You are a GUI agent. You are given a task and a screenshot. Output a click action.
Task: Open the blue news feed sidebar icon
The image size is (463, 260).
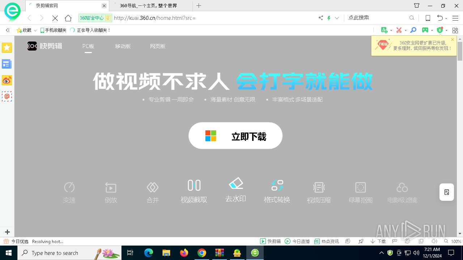click(x=7, y=64)
